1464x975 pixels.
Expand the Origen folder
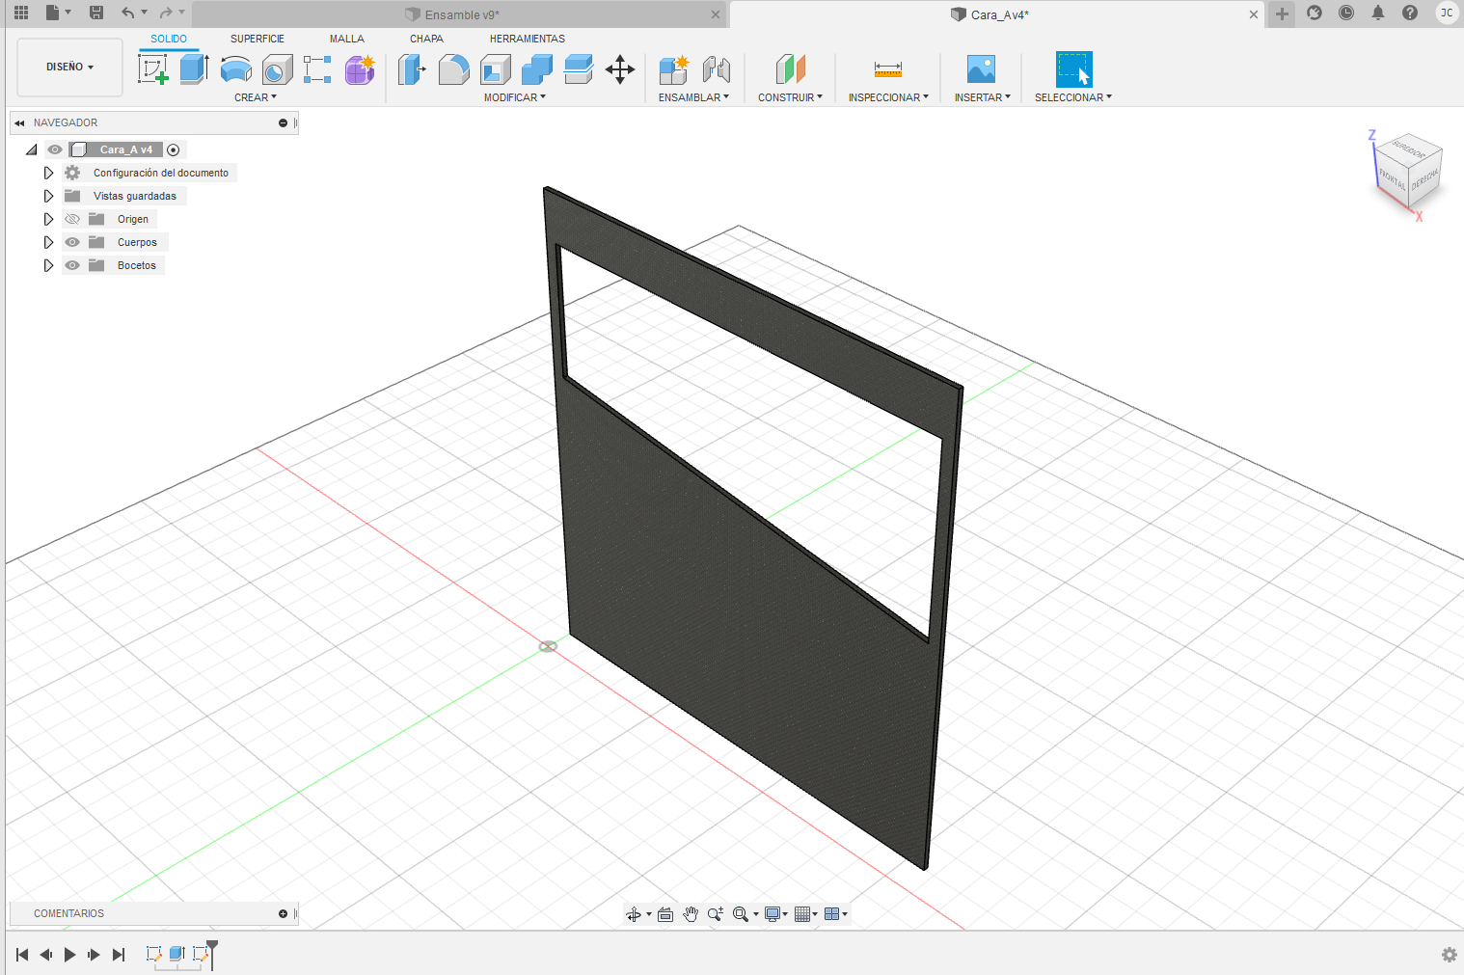coord(48,219)
